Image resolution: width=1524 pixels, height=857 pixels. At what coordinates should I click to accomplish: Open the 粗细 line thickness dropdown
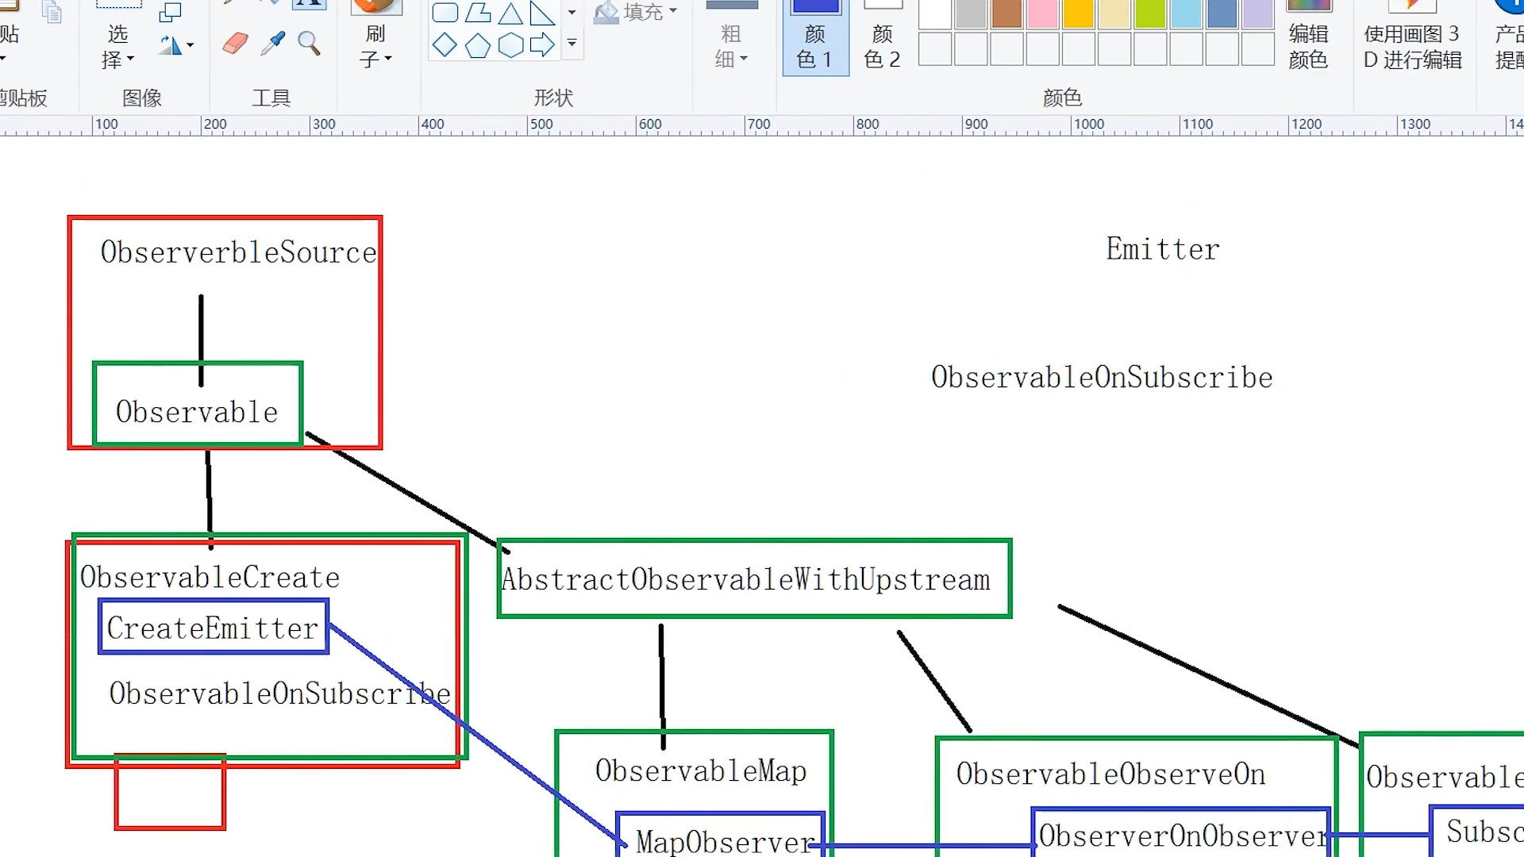pos(731,46)
